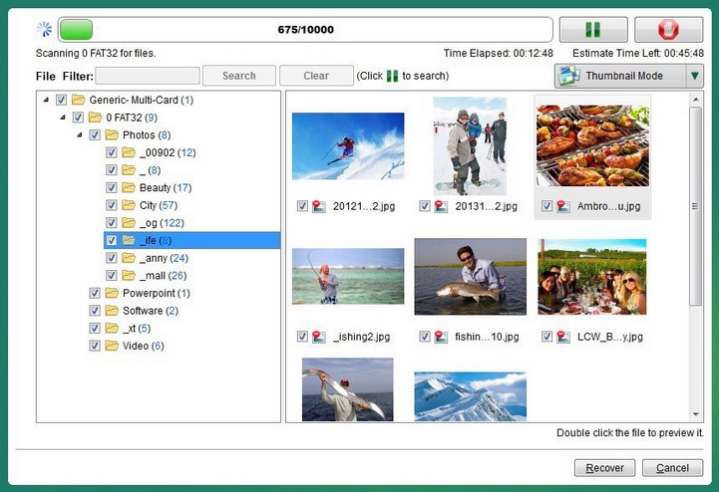Screen dimensions: 719x492
Task: Toggle the checkbox for Ambro...u.jpg
Action: click(x=547, y=206)
